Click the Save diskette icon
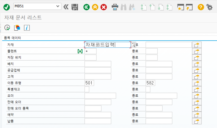The width and height of the screenshot is (217, 128). tap(75, 7)
